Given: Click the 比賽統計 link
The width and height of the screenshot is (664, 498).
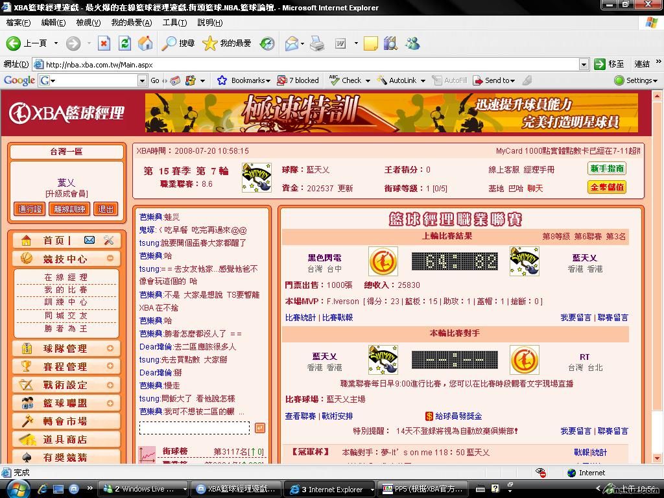Looking at the screenshot, I should click(x=301, y=318).
